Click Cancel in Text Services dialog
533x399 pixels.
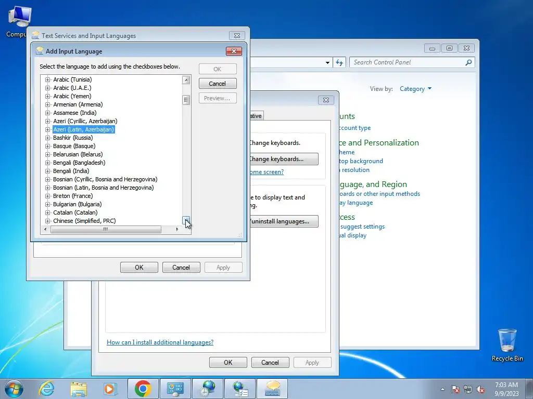click(181, 268)
